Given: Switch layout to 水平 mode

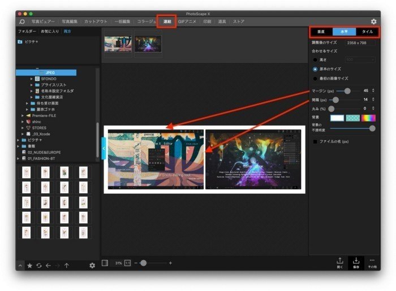Looking at the screenshot, I should [344, 32].
